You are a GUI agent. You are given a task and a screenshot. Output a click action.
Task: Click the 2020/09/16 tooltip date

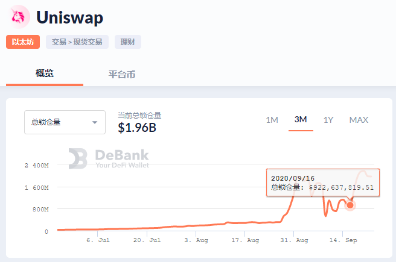pos(293,179)
